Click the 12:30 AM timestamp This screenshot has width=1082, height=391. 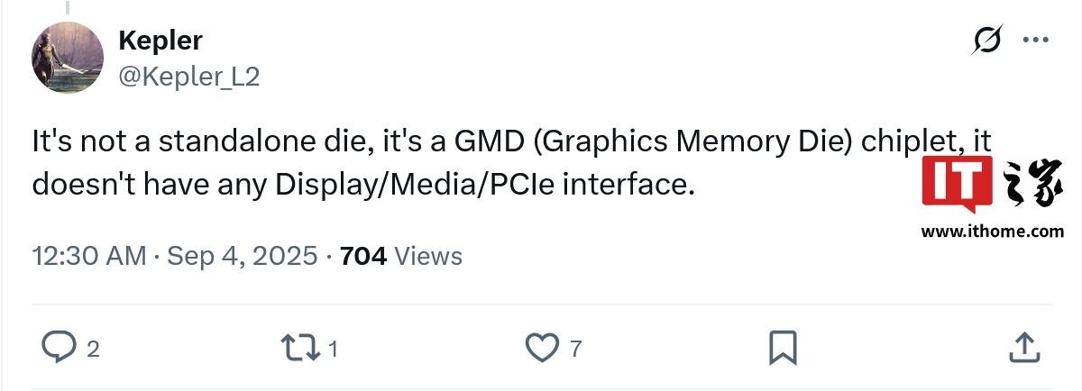point(88,256)
